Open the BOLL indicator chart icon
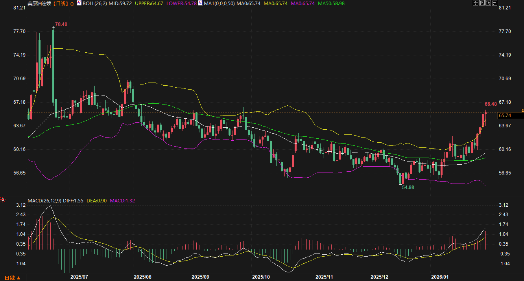Image resolution: width=524 pixels, height=281 pixels. (79, 3)
